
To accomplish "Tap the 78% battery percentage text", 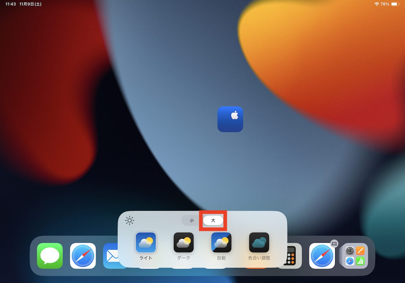I will [x=385, y=4].
